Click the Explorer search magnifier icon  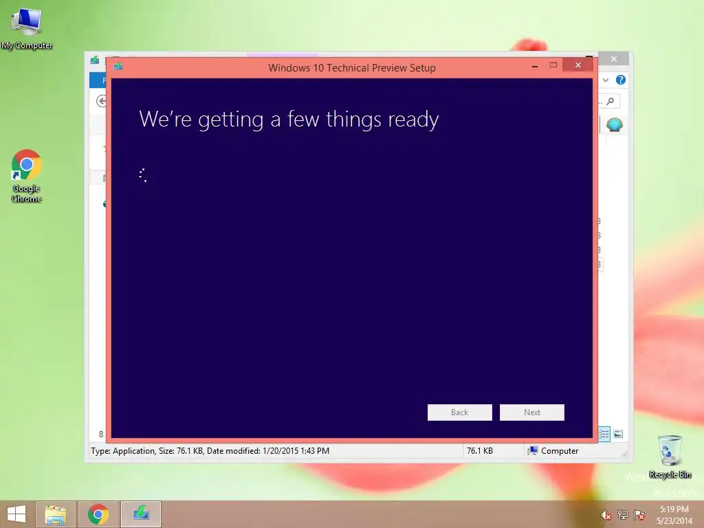(x=610, y=102)
